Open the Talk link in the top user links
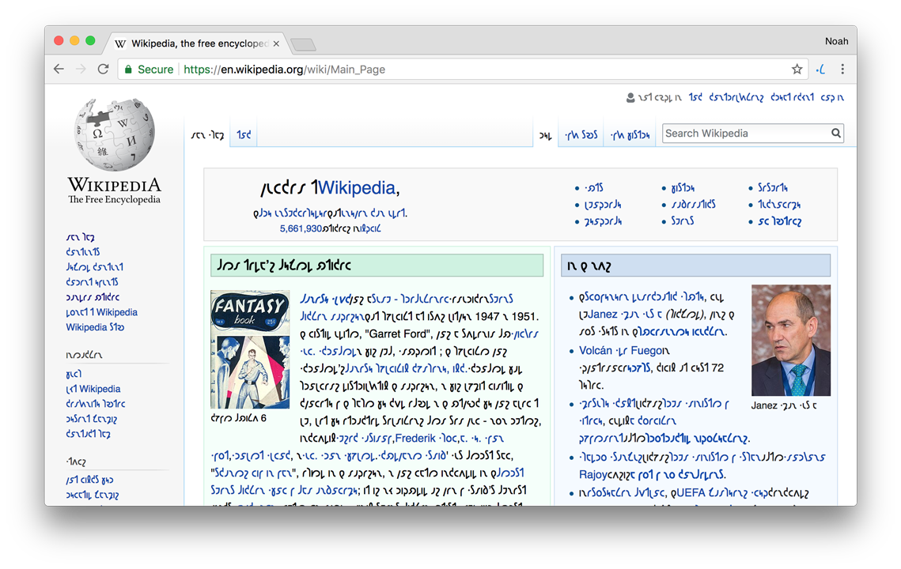Screen dimensions: 901x569 [695, 98]
